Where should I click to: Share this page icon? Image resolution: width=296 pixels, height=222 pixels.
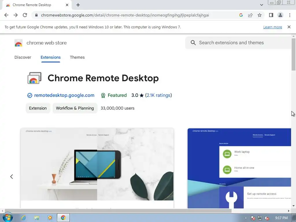[250, 15]
